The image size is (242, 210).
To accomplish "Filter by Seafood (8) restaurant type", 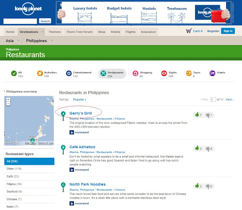I will pos(29,191).
